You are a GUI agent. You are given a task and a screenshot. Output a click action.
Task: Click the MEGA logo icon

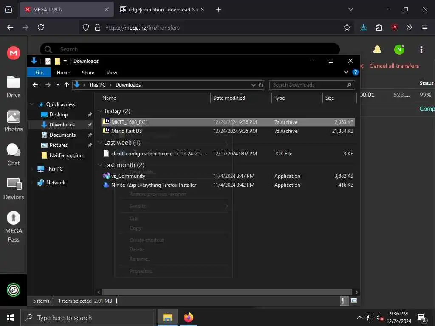pyautogui.click(x=14, y=53)
